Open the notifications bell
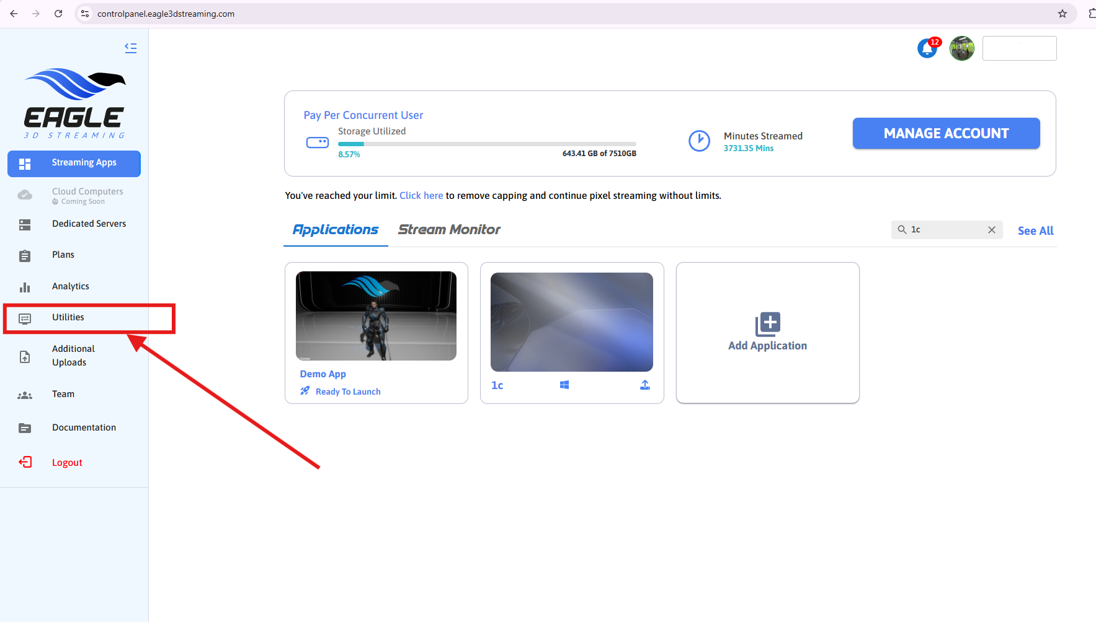 [x=927, y=48]
